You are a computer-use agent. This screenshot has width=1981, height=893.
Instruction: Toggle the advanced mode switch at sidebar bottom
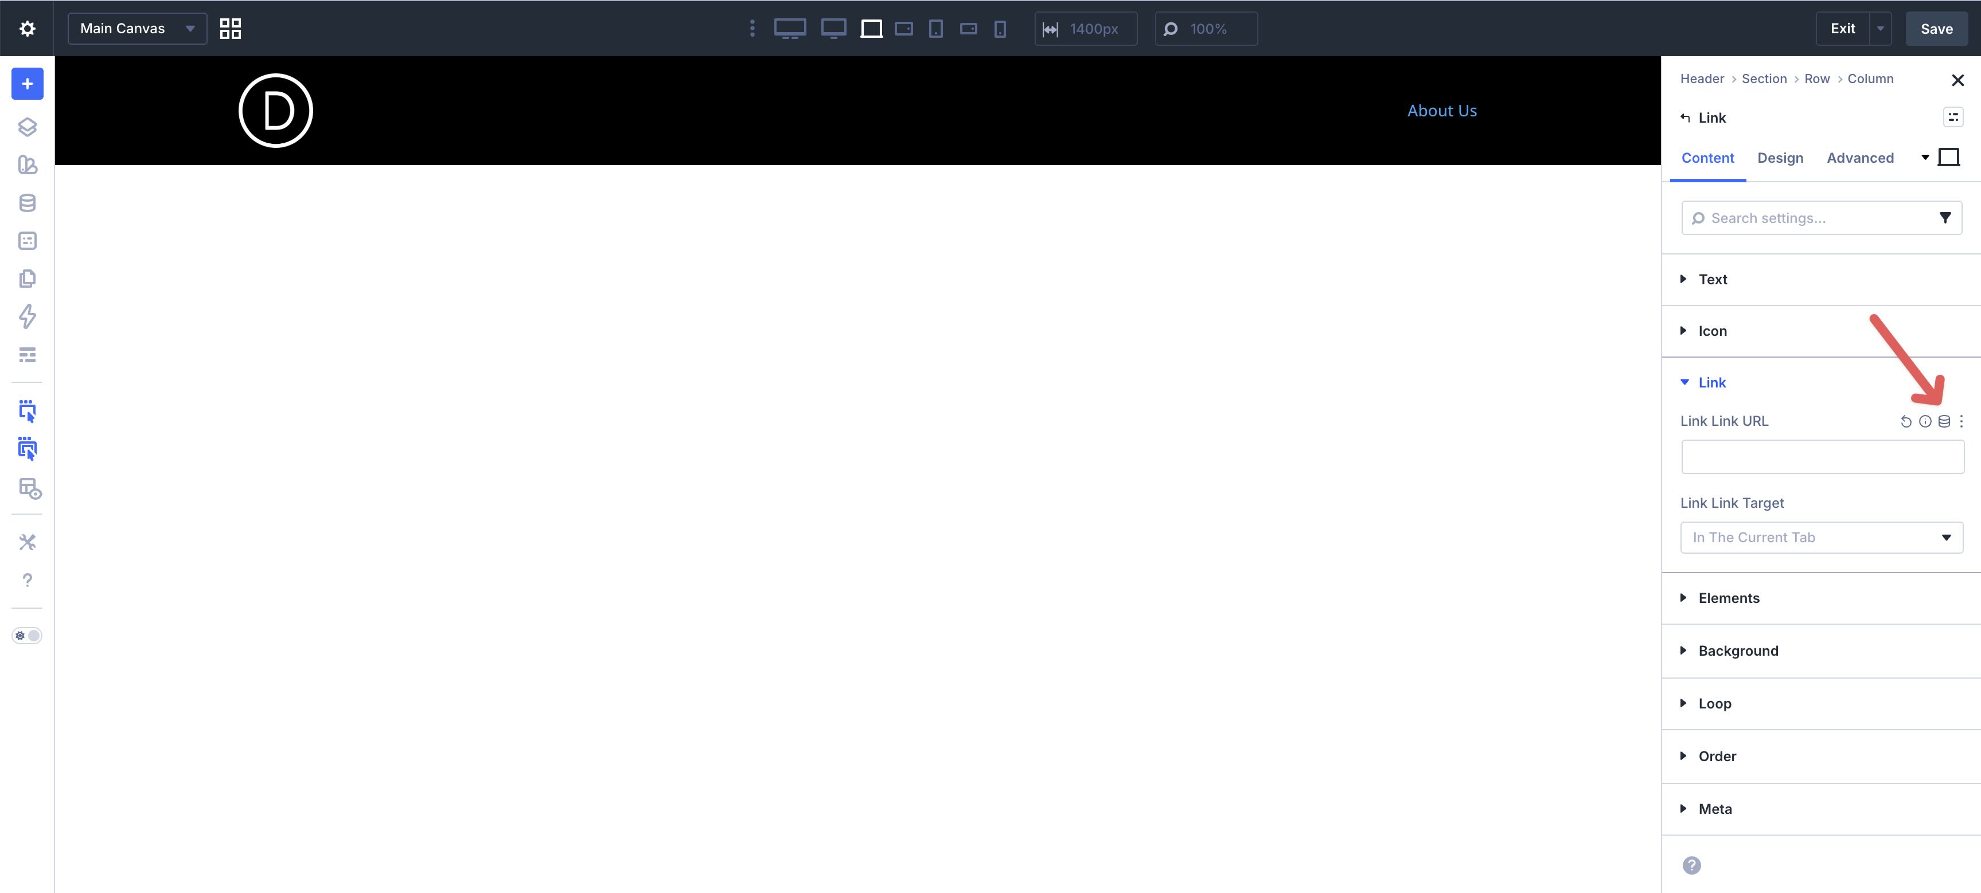(27, 636)
